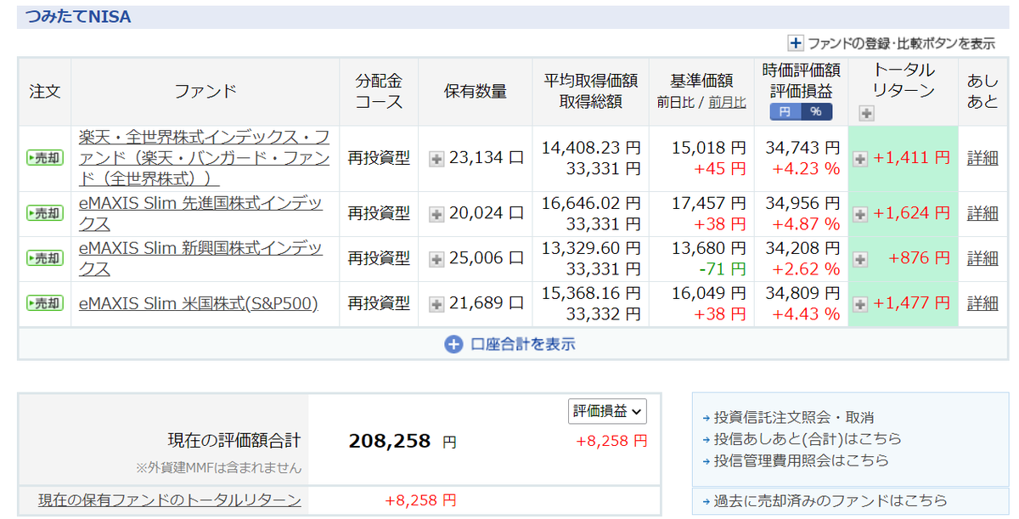Click 売却 button for eMAXIS Slim 米国株式 row
The height and width of the screenshot is (519, 1019).
[x=45, y=303]
